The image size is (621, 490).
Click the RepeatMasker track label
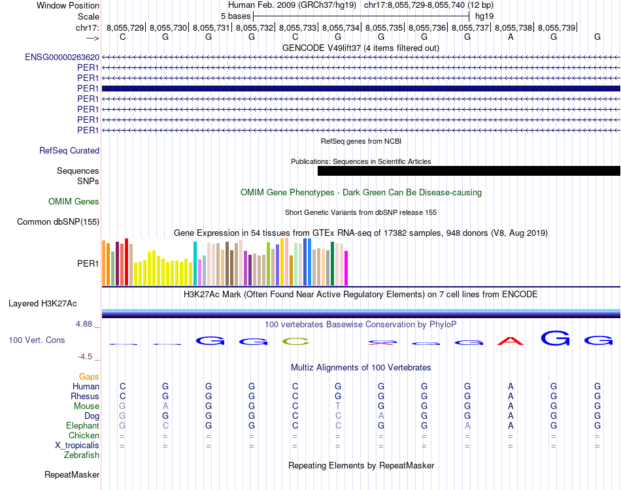tap(72, 474)
